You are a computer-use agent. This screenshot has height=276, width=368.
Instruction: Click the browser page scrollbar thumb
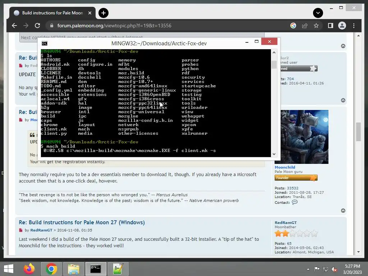pyautogui.click(x=358, y=132)
